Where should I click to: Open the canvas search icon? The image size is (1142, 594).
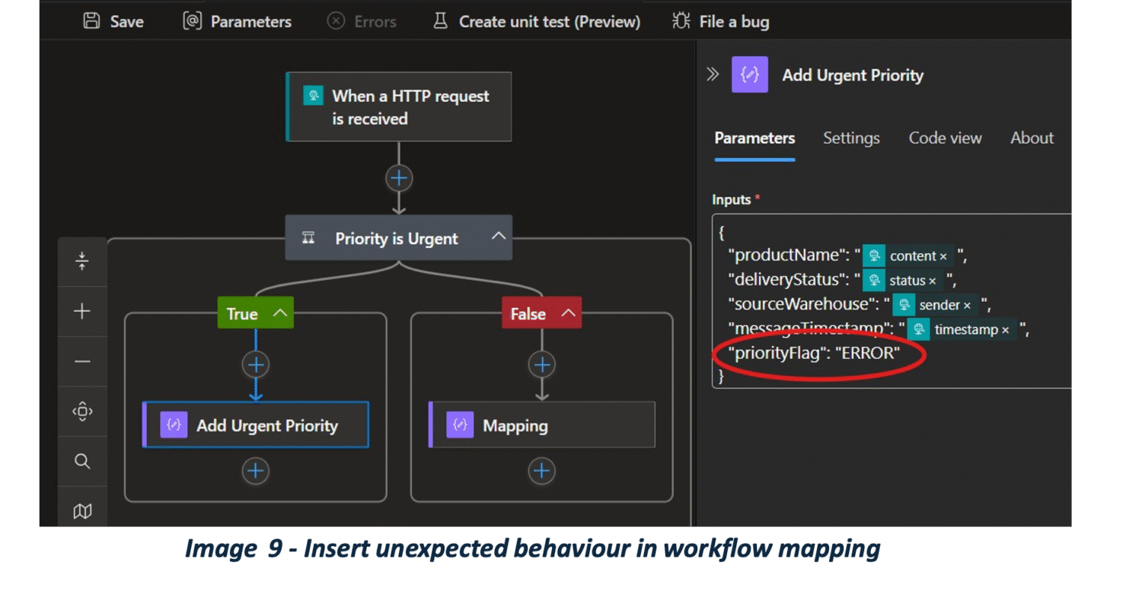82,462
